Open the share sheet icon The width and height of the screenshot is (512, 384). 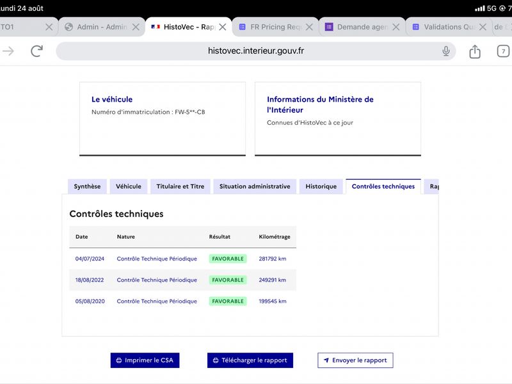click(475, 51)
